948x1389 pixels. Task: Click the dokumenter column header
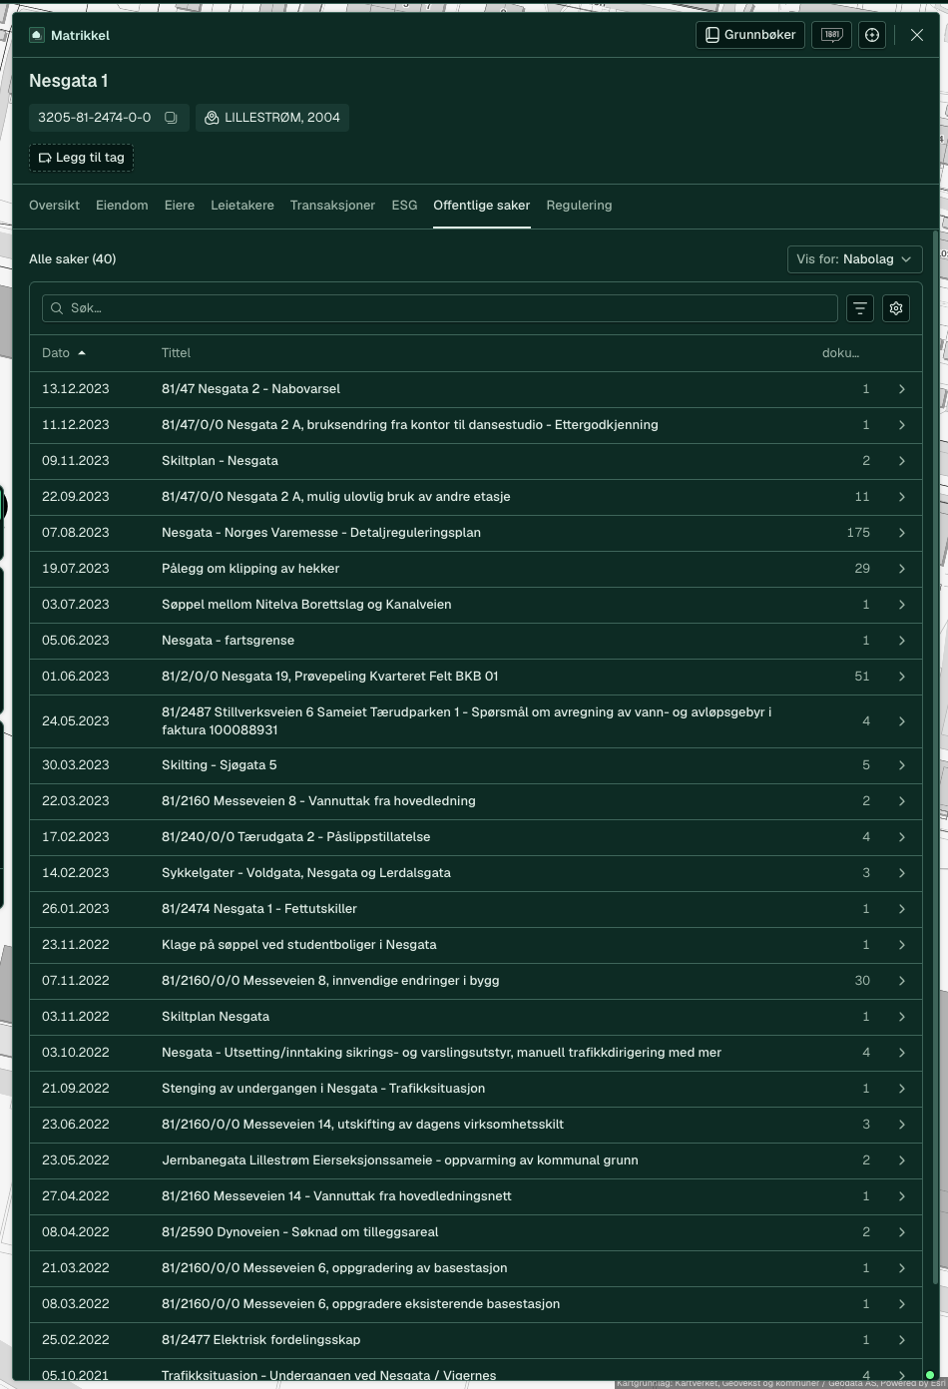[x=840, y=353]
